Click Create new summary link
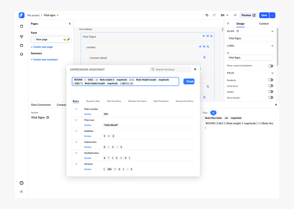294x209 pixels. tap(44, 60)
